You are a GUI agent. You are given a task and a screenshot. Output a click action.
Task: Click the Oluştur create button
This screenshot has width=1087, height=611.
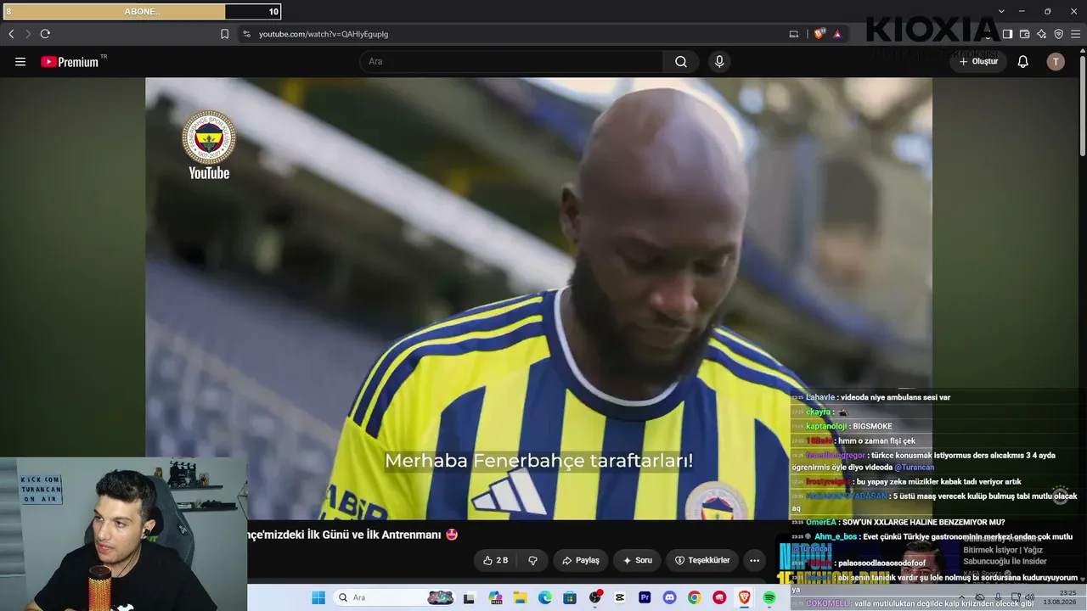pyautogui.click(x=978, y=61)
